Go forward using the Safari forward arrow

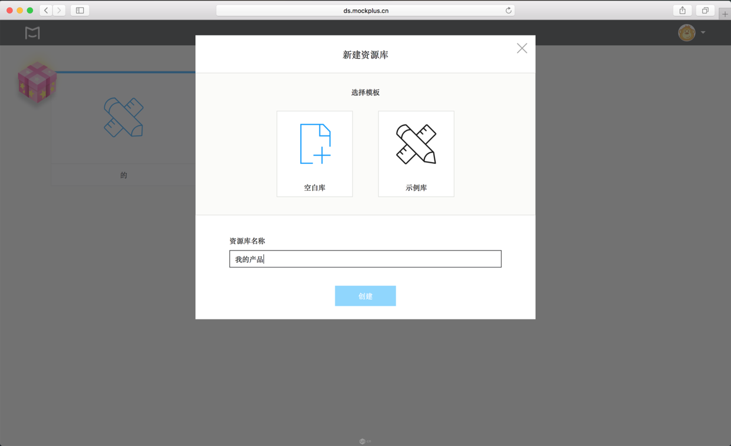(x=59, y=11)
